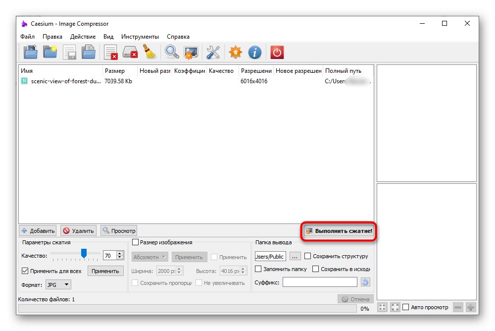495x331 pixels.
Task: Open the Инструменты menu
Action: [x=140, y=37]
